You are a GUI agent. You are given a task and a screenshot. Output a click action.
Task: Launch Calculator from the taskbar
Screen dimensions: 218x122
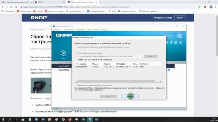23,119
